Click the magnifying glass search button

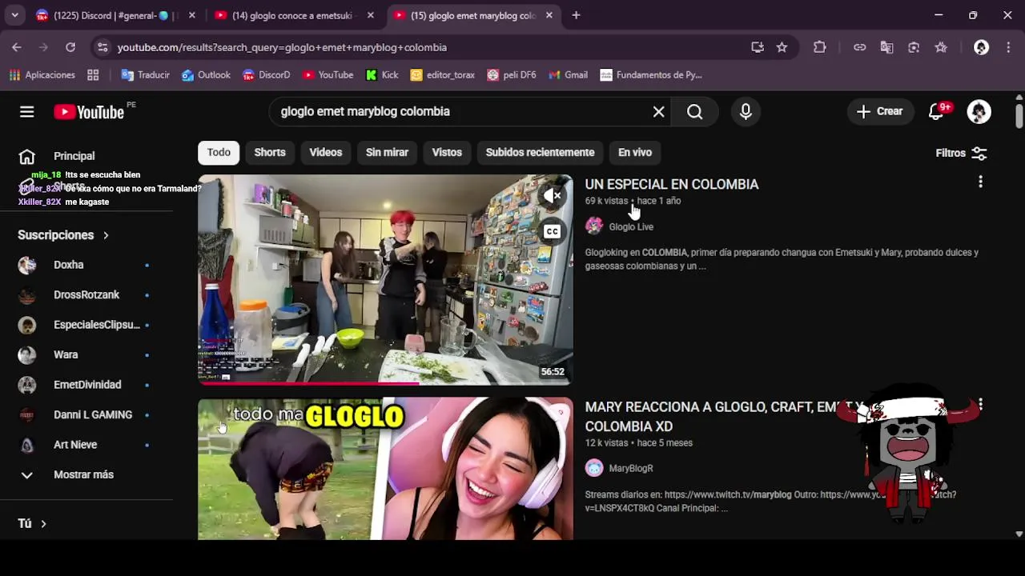[695, 111]
